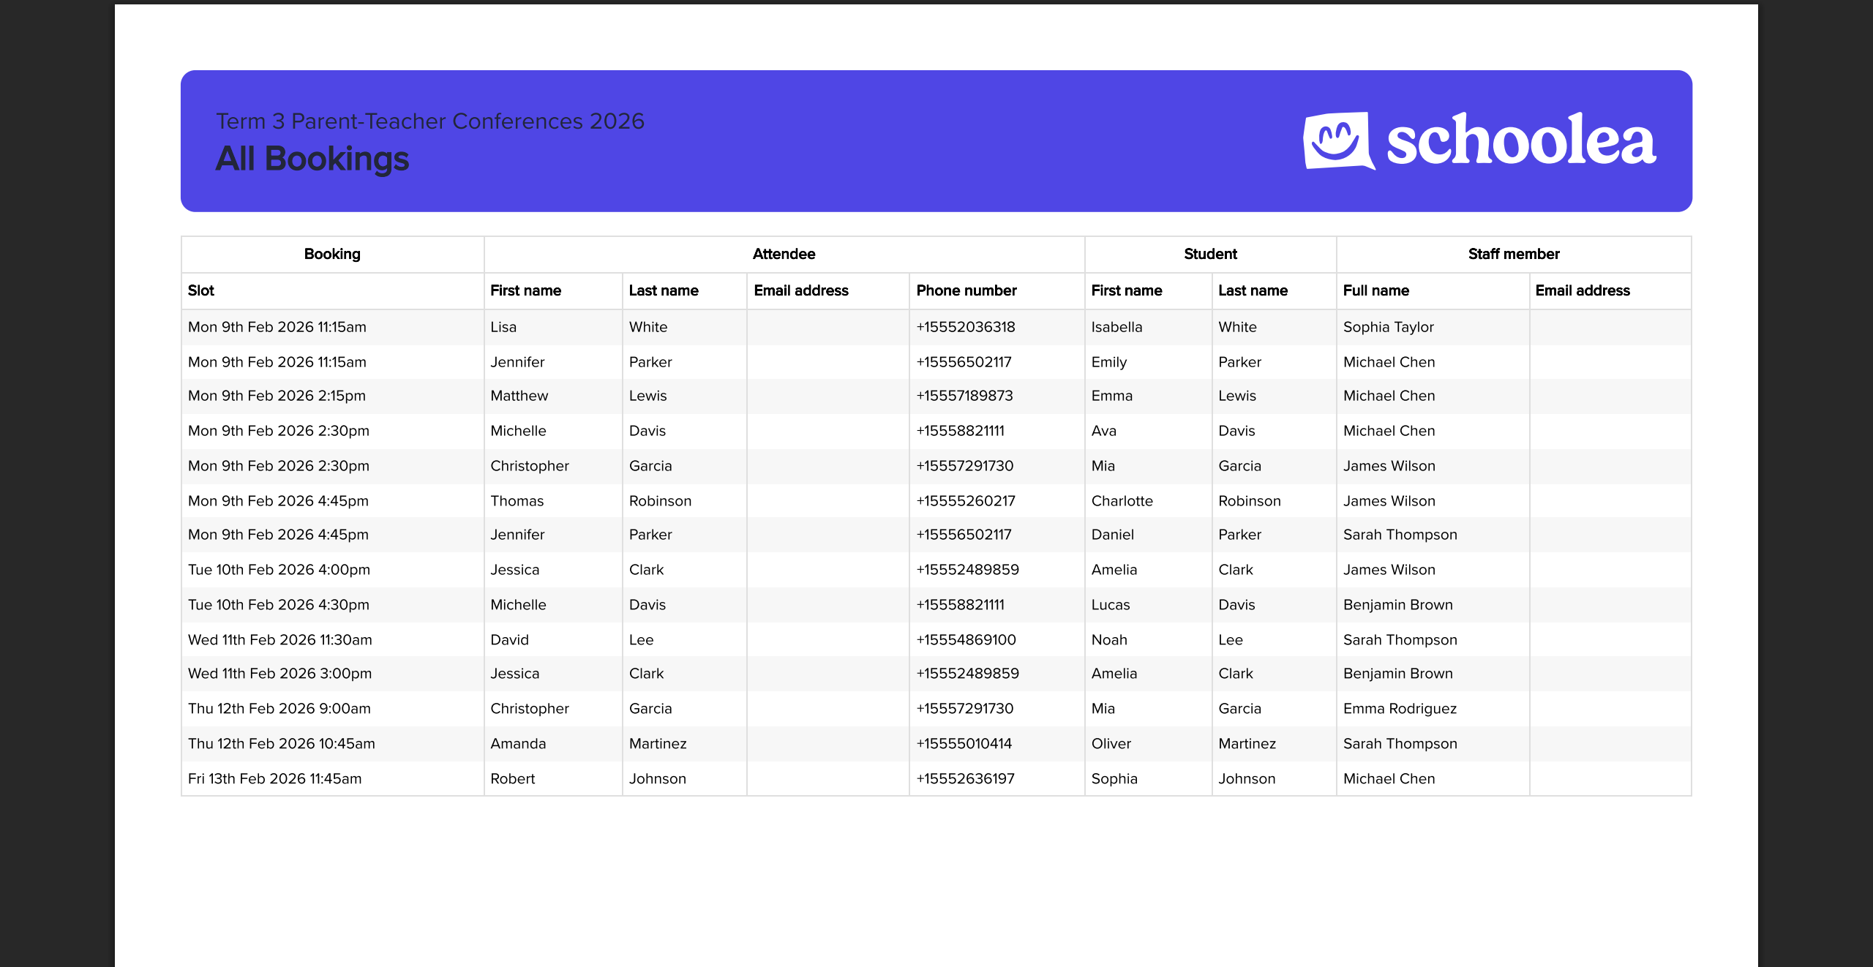Click the 'Booking' column group header
Image resolution: width=1873 pixels, height=967 pixels.
click(x=331, y=254)
